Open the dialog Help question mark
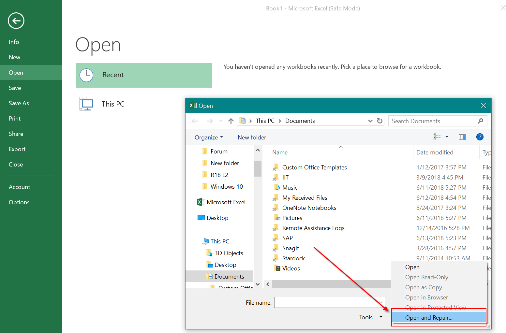Screen dimensions: 506x333 tap(480, 137)
